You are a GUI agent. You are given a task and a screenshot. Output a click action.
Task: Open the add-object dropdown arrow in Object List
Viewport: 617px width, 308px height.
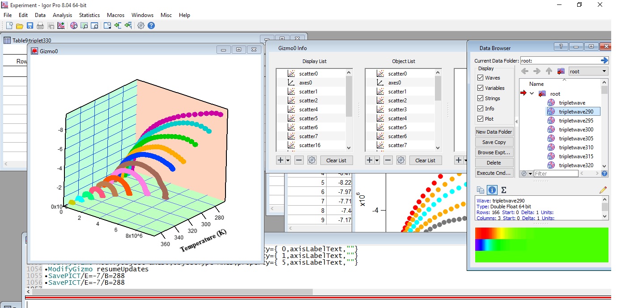click(377, 160)
